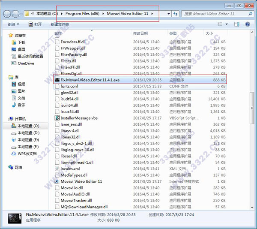Select FilterFactory.dll file
This screenshot has height=229, width=257.
(x=140, y=54)
